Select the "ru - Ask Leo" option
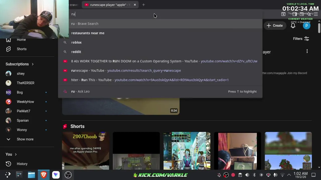 coord(160,91)
